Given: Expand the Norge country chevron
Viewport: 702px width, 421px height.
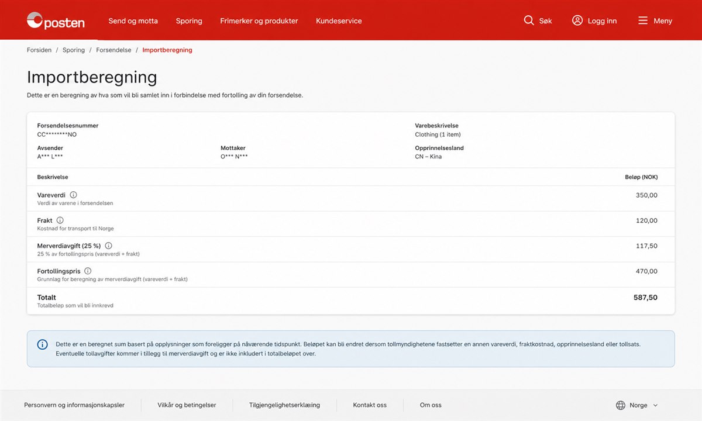Looking at the screenshot, I should 655,405.
